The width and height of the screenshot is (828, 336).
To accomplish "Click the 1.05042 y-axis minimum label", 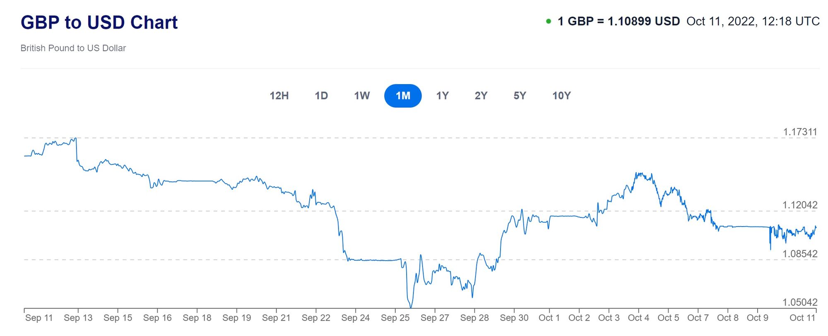I will (800, 302).
